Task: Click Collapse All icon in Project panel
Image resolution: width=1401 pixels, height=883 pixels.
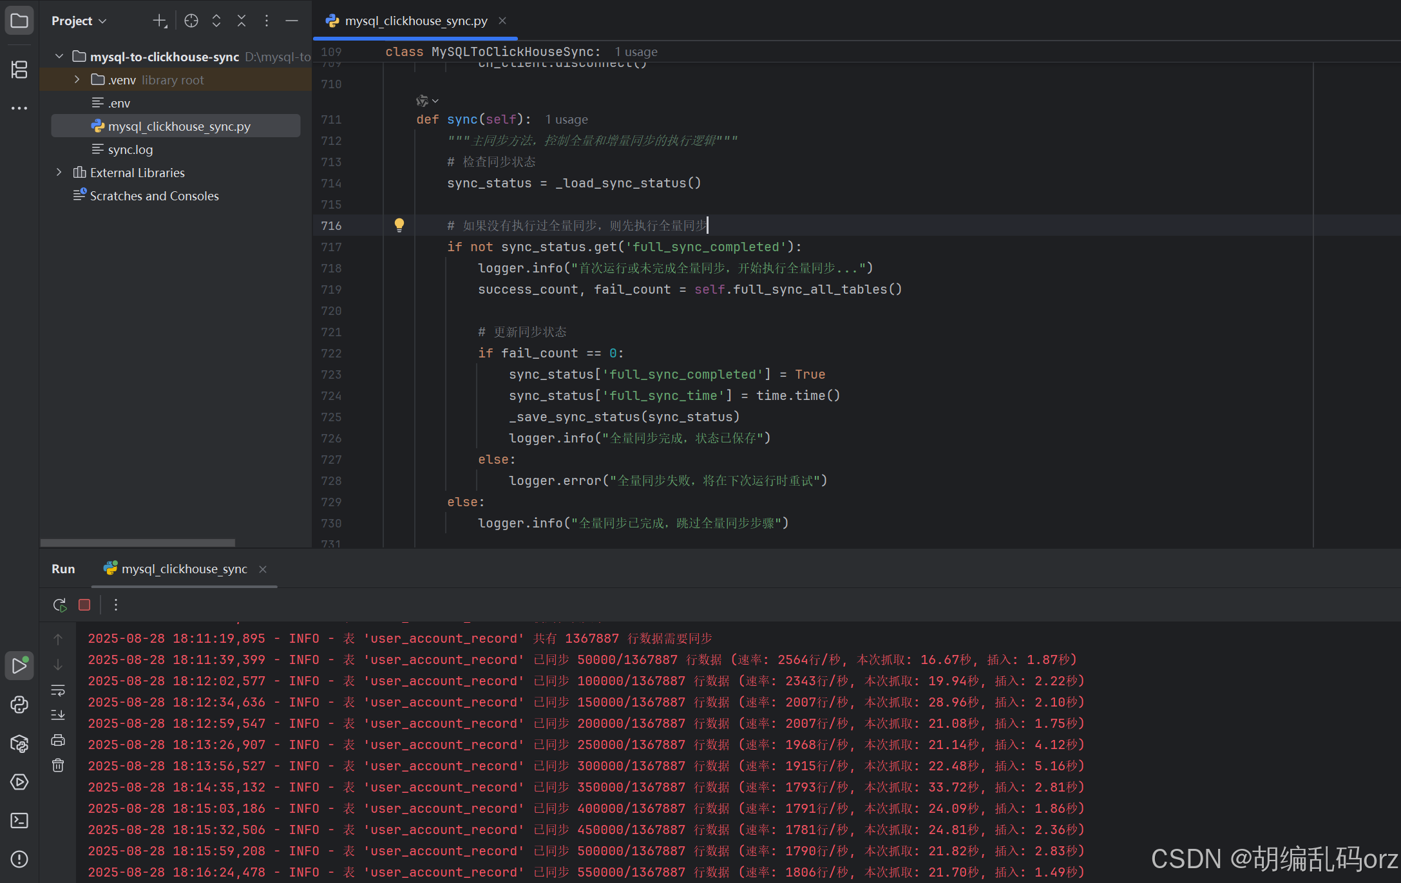Action: tap(242, 21)
